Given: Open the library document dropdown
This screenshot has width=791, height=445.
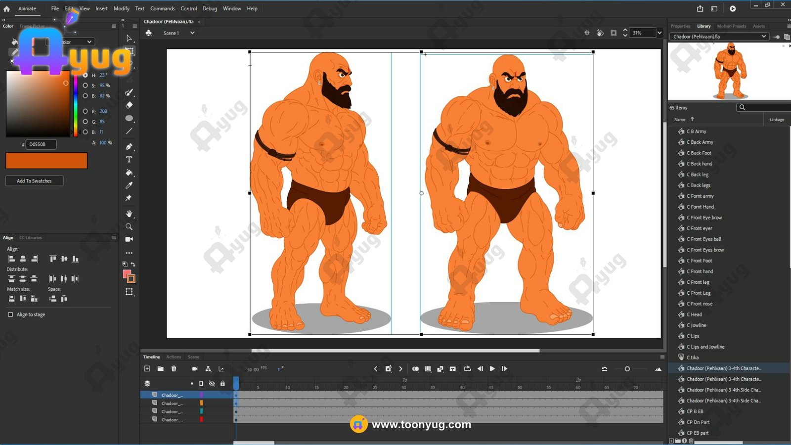Looking at the screenshot, I should [x=763, y=37].
